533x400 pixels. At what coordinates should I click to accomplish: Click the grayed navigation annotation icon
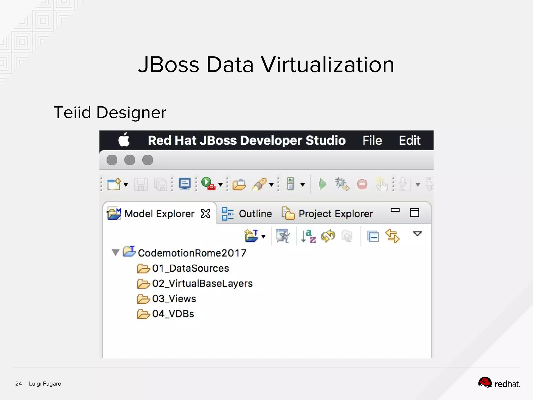pos(405,184)
